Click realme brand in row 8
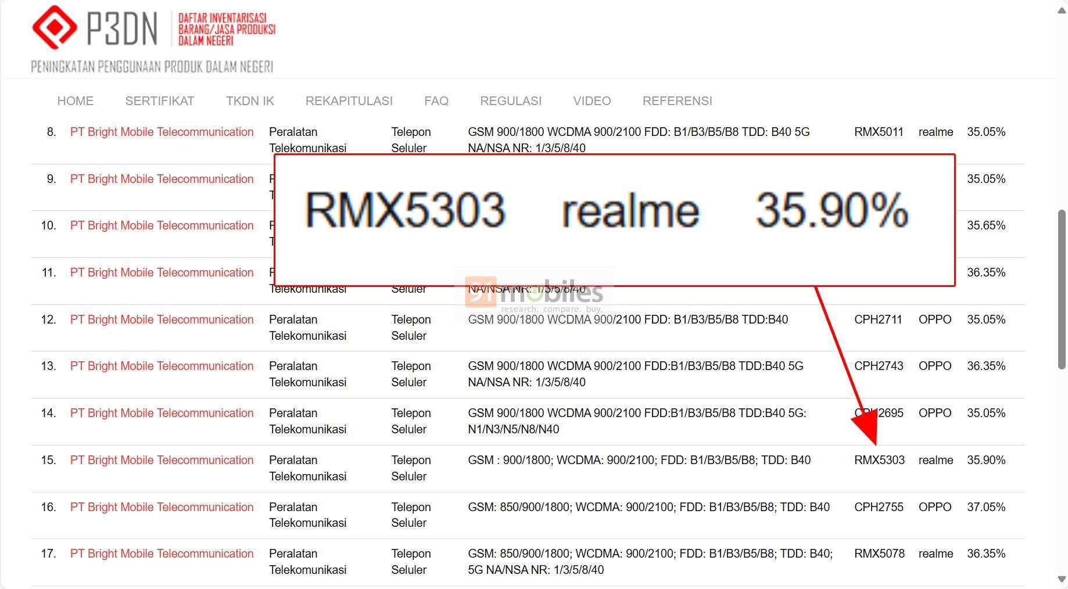 [936, 132]
